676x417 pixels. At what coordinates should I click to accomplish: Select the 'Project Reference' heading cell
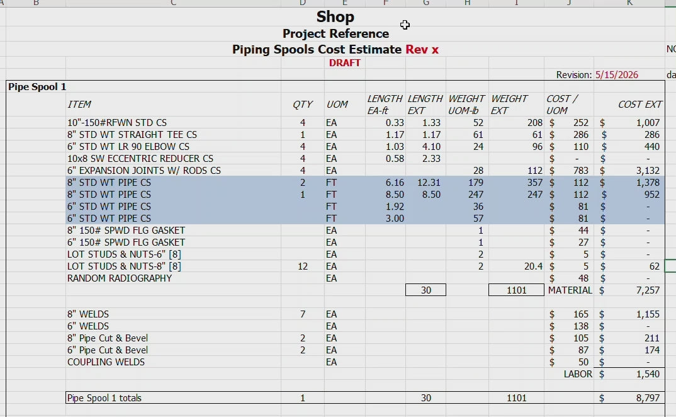335,33
